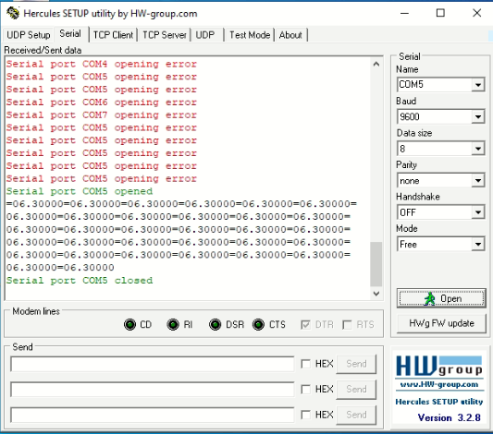Close the Hercules window

click(x=477, y=13)
